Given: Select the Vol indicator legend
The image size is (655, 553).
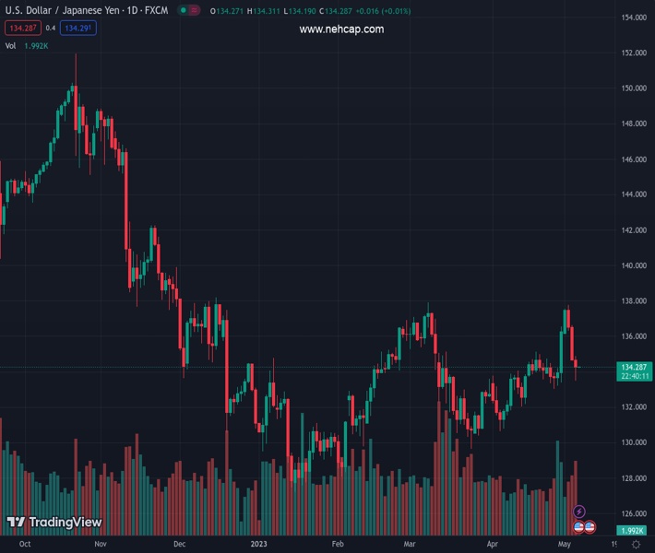Looking at the screenshot, I should [11, 45].
